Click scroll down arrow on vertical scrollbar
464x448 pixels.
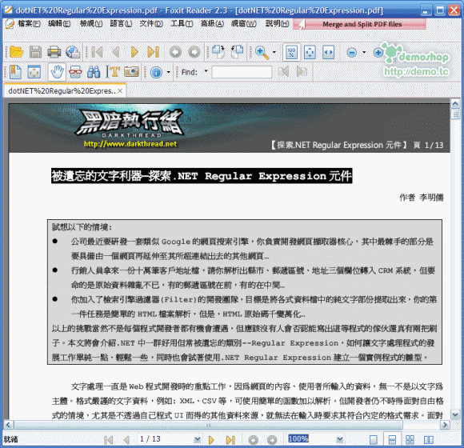click(x=455, y=415)
